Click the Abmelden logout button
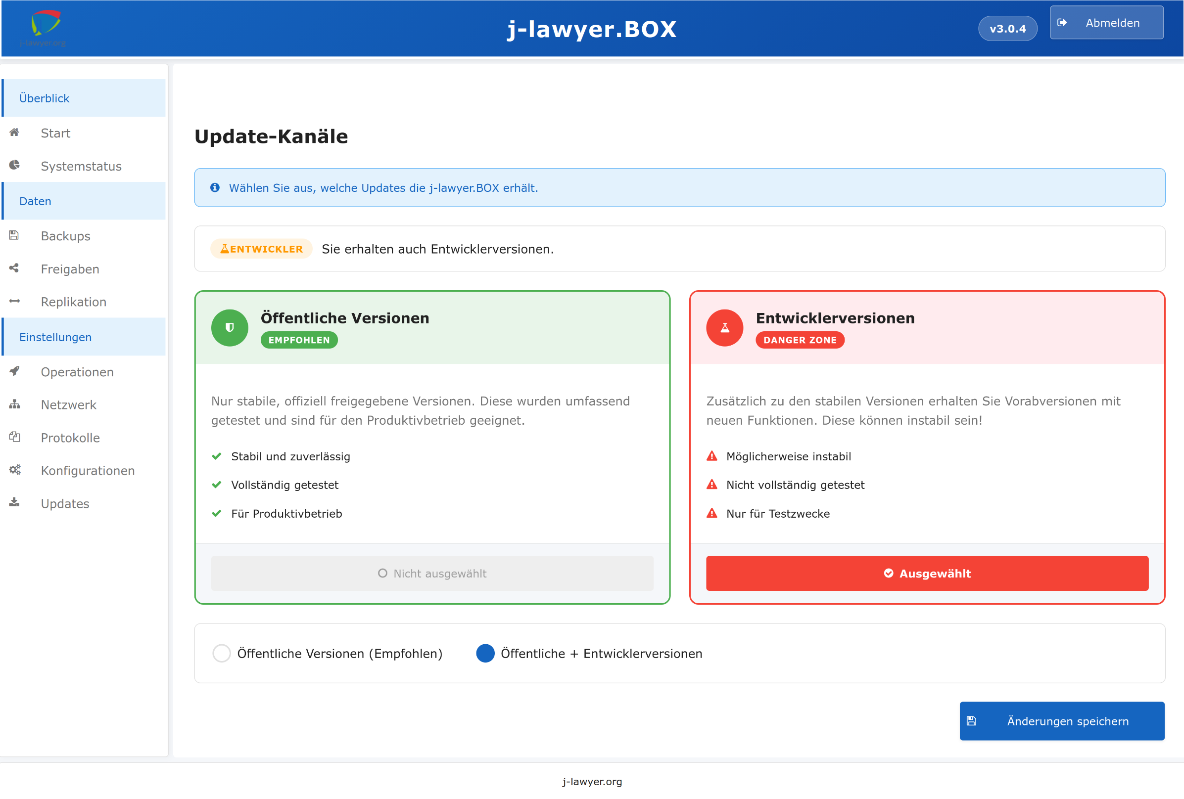Screen dimensions: 1184x799 pyautogui.click(x=1106, y=23)
